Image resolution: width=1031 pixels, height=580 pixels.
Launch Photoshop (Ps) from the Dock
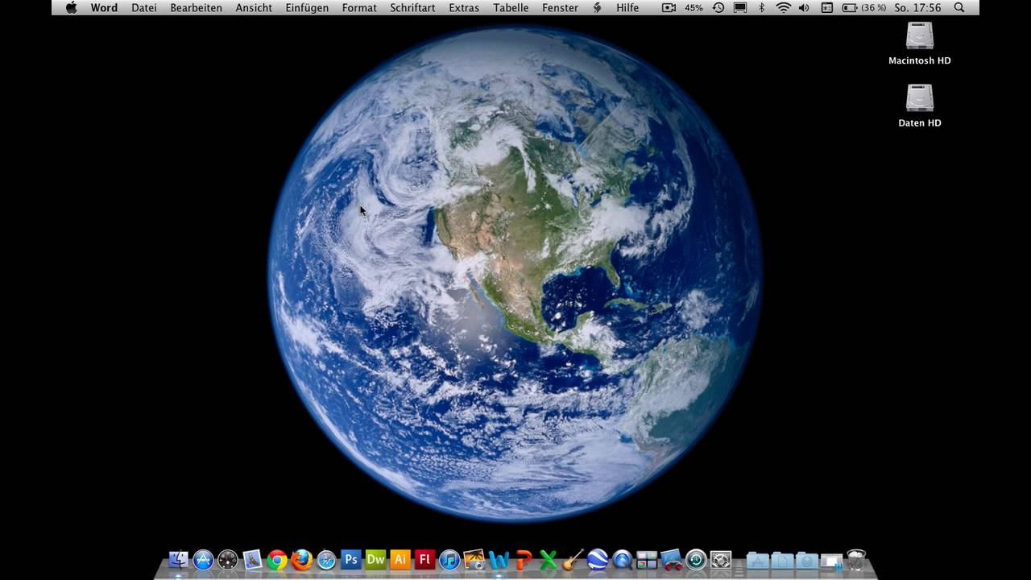350,559
